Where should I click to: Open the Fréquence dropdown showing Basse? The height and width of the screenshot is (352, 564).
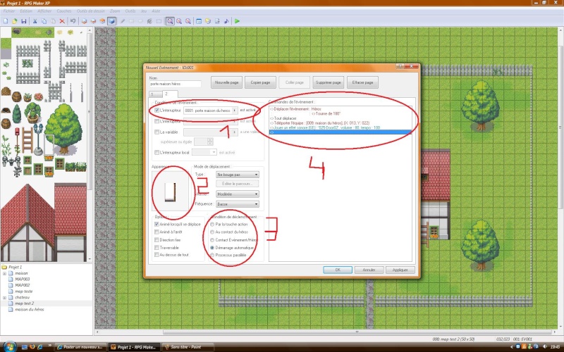(x=238, y=204)
